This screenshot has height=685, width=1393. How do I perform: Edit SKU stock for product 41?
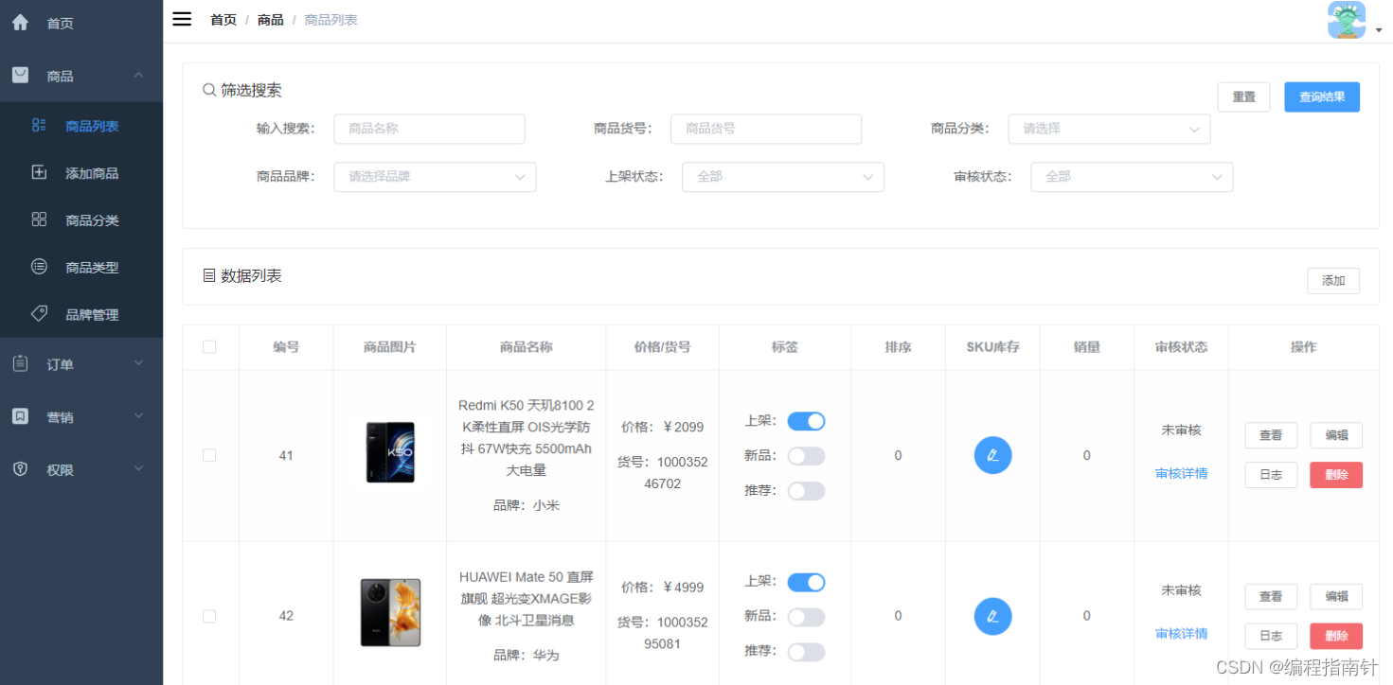pos(992,455)
